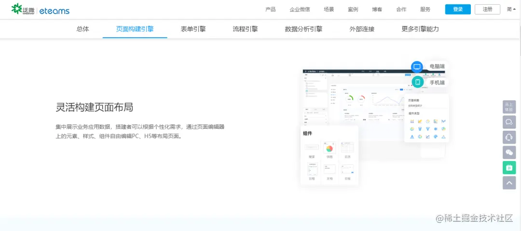Image resolution: width=521 pixels, height=231 pixels.
Task: Click the 手机端 label
Action: [x=437, y=82]
